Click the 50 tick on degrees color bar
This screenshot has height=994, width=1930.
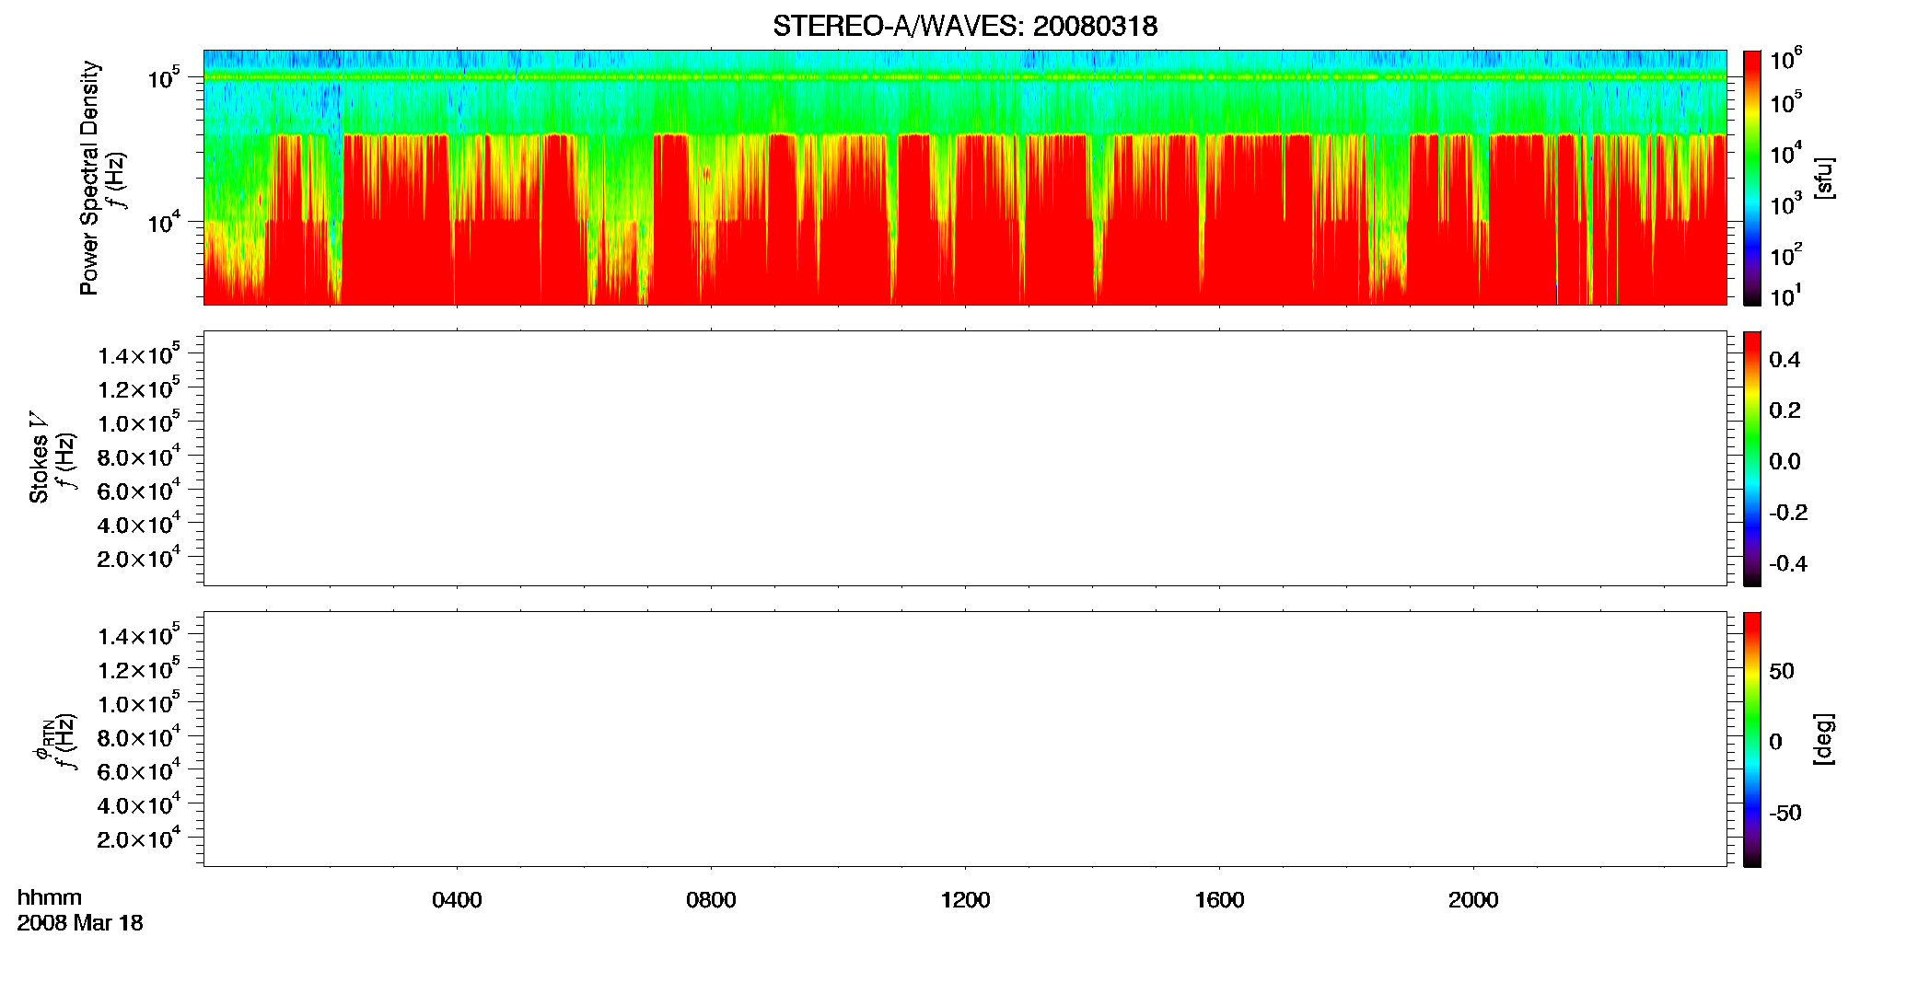coord(1782,671)
